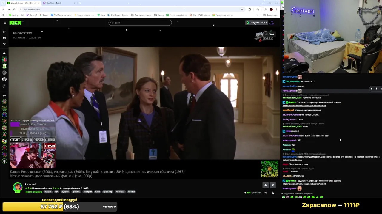The height and width of the screenshot is (214, 382).
Task: Go back in browser history
Action: point(3,9)
